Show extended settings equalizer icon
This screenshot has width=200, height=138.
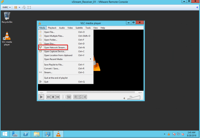(x=69, y=97)
